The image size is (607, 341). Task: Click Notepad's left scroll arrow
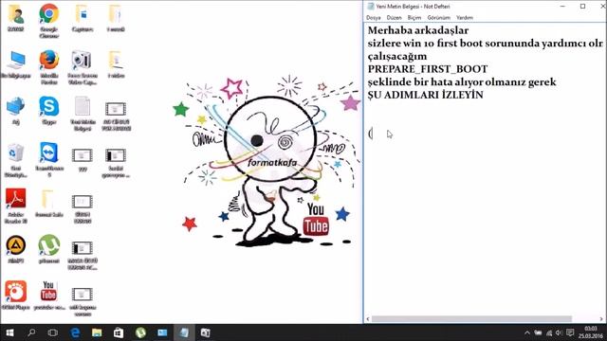click(x=368, y=319)
